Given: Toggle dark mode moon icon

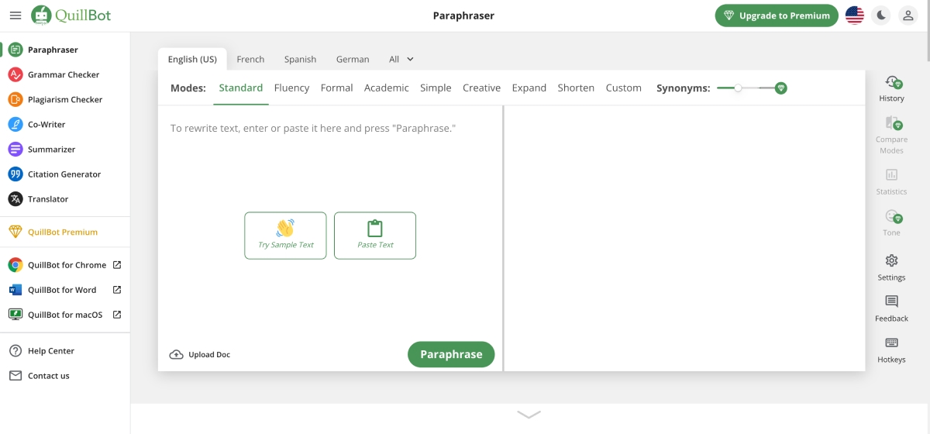Looking at the screenshot, I should coord(881,15).
